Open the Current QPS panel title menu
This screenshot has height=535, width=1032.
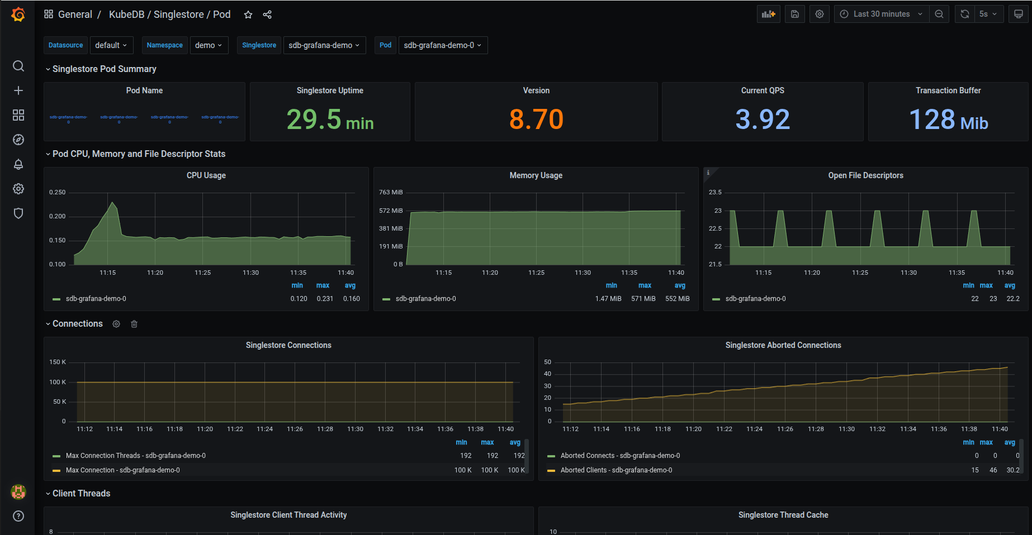(x=763, y=90)
